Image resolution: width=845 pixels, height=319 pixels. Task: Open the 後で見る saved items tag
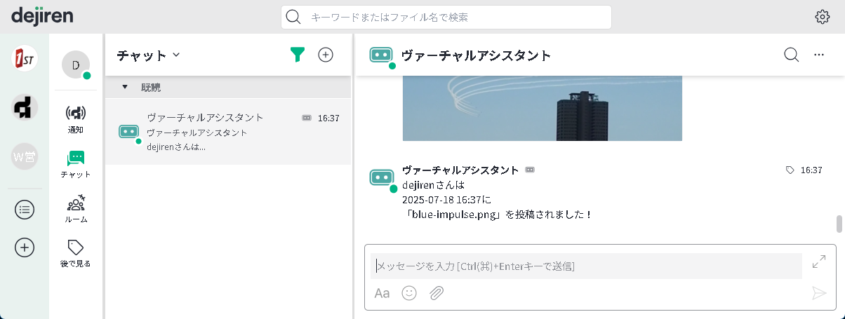point(76,253)
